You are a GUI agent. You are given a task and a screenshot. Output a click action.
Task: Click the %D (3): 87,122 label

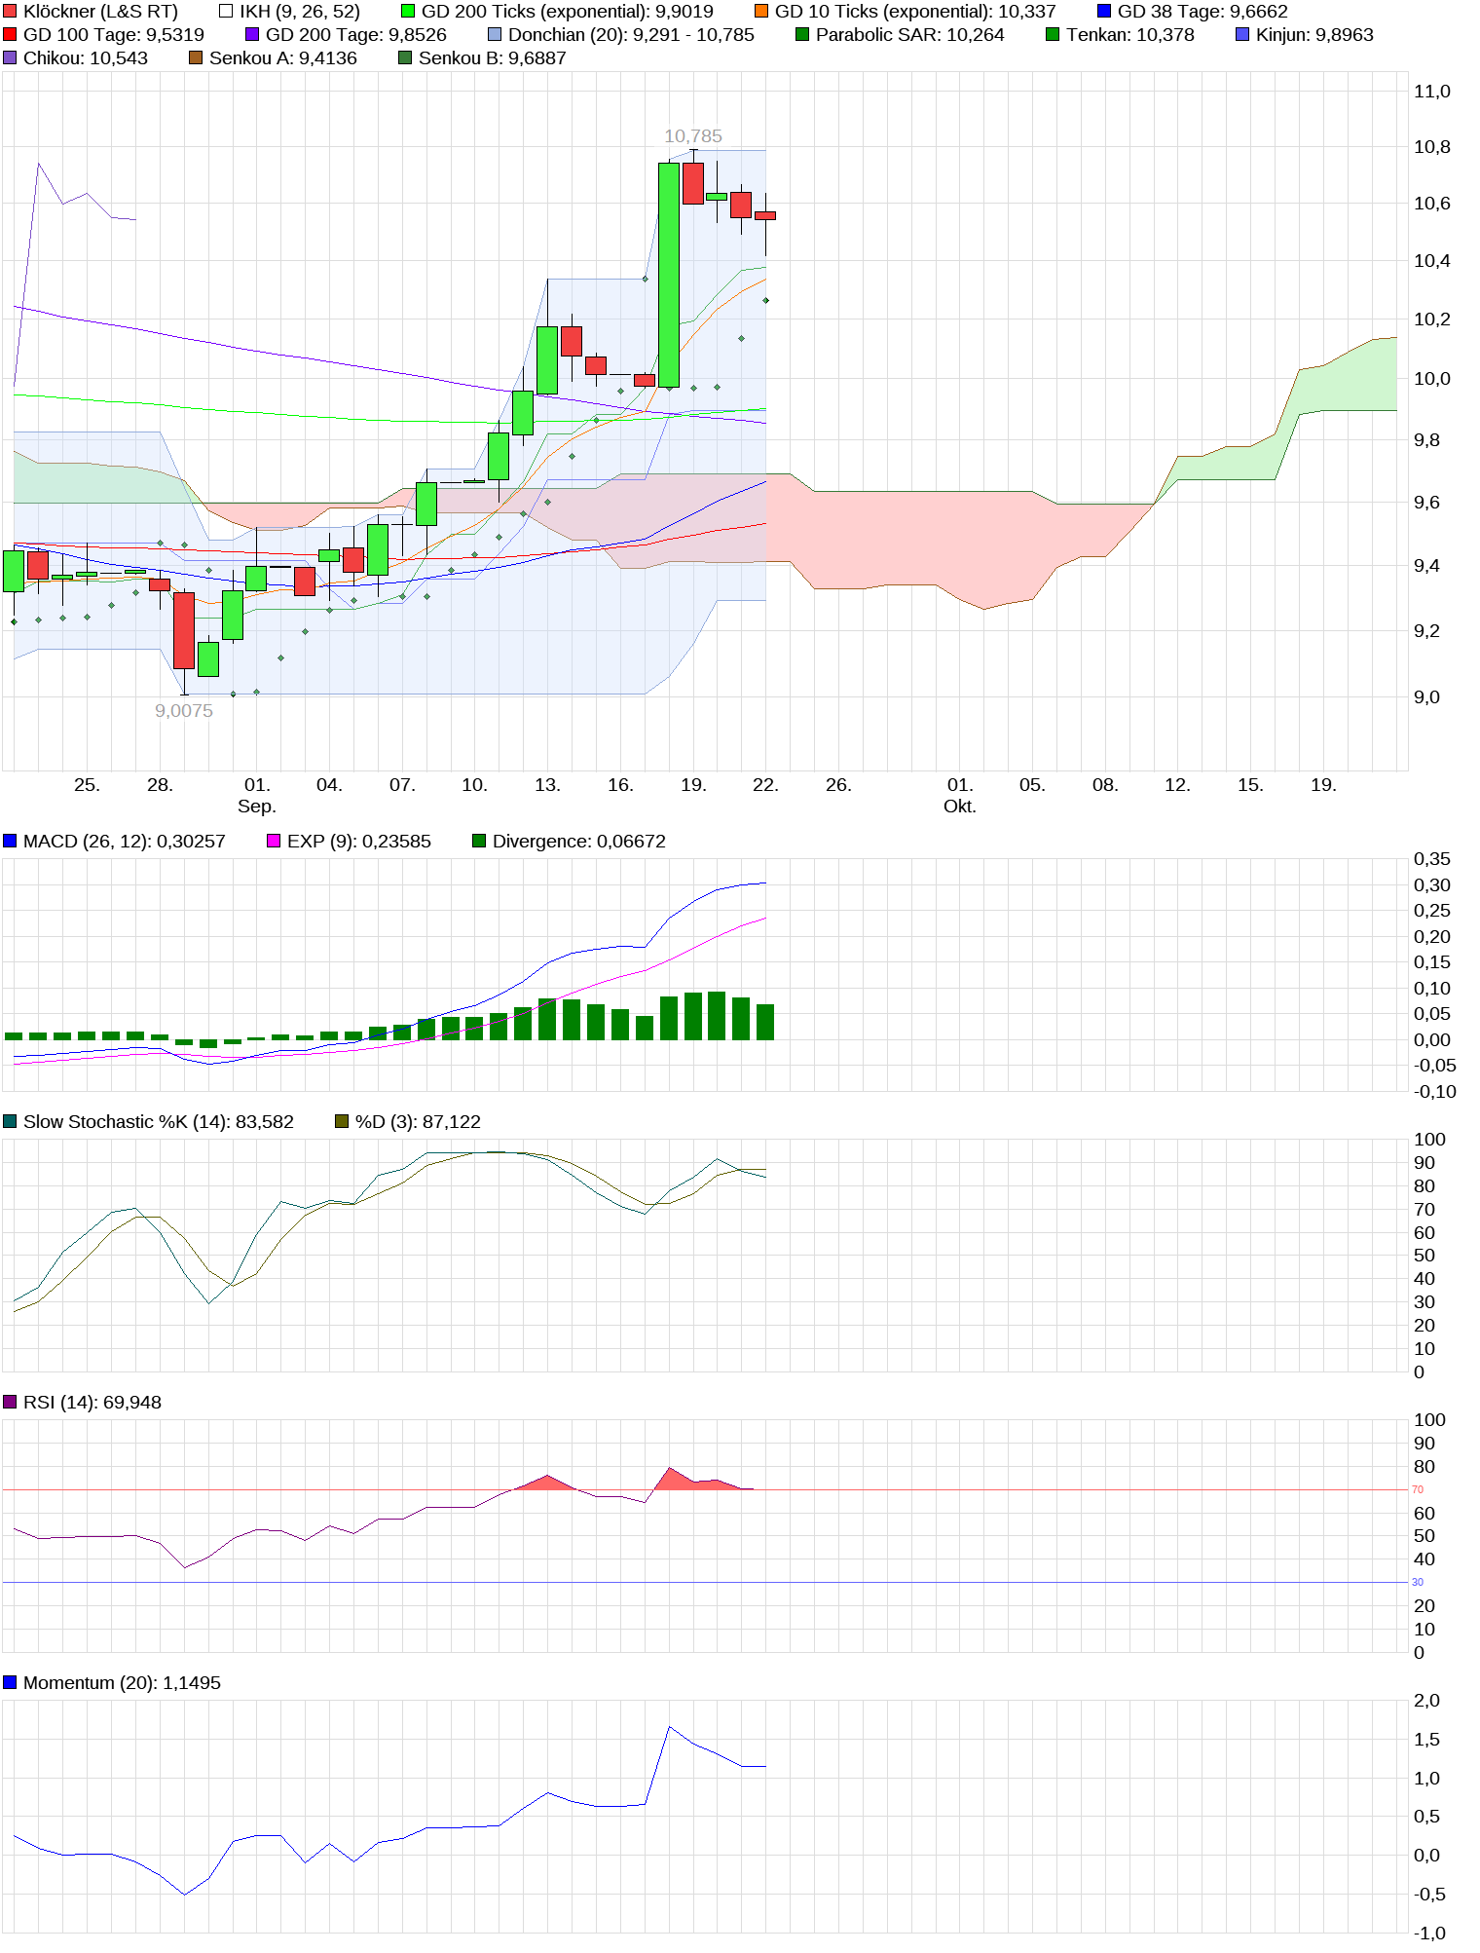(418, 1121)
